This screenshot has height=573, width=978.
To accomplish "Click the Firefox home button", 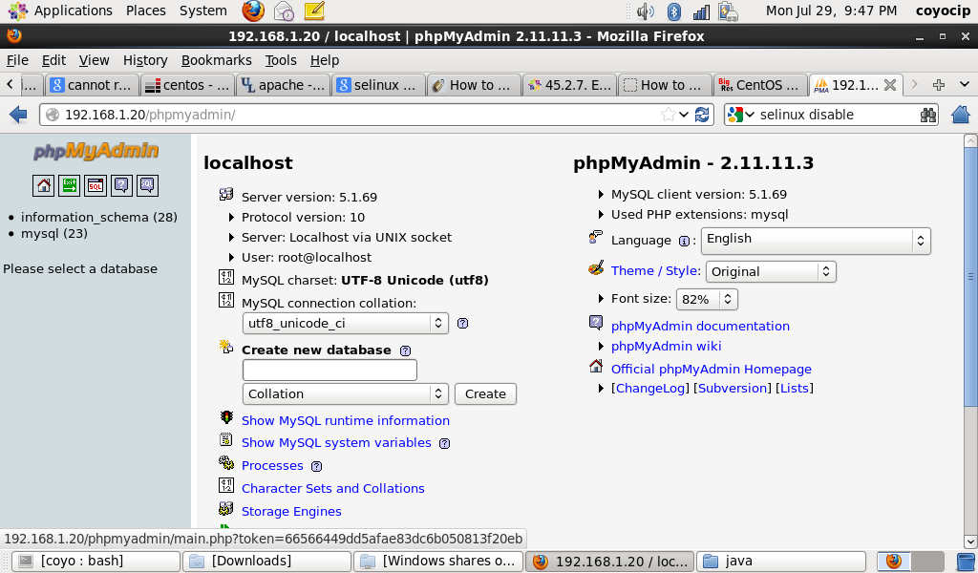I will 961,114.
